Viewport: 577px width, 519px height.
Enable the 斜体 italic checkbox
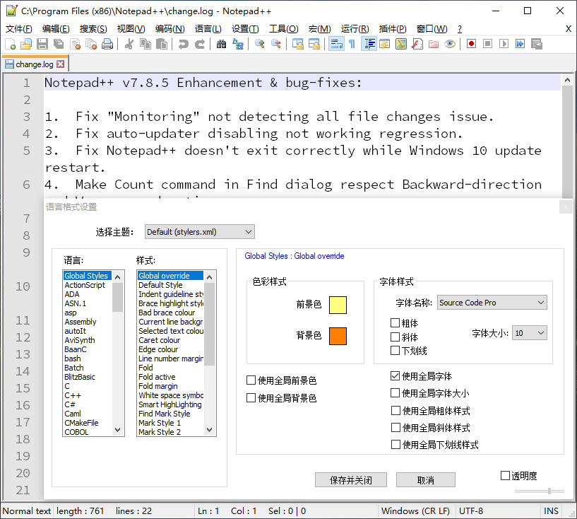pyautogui.click(x=395, y=337)
